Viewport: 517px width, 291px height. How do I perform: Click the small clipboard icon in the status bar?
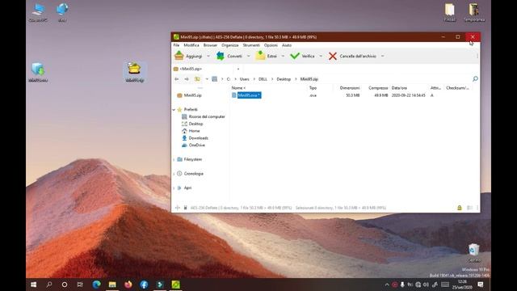[185, 208]
